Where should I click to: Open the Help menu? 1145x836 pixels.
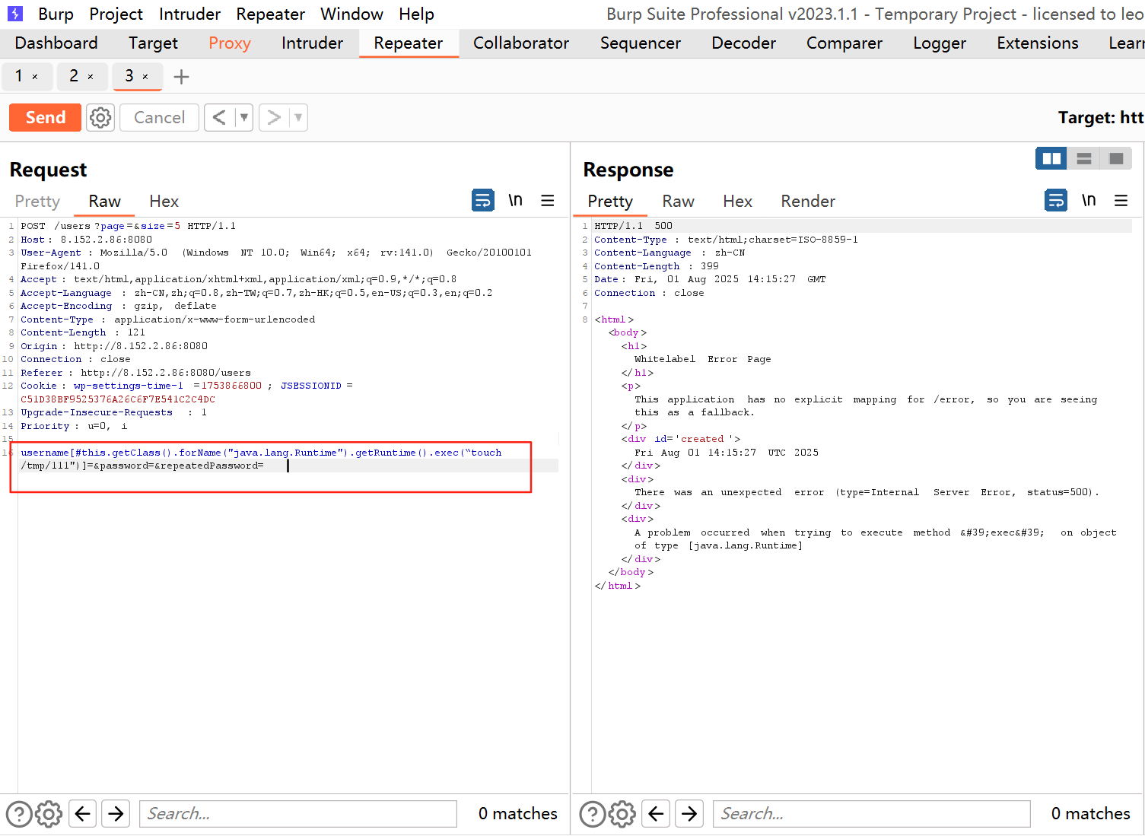tap(416, 14)
